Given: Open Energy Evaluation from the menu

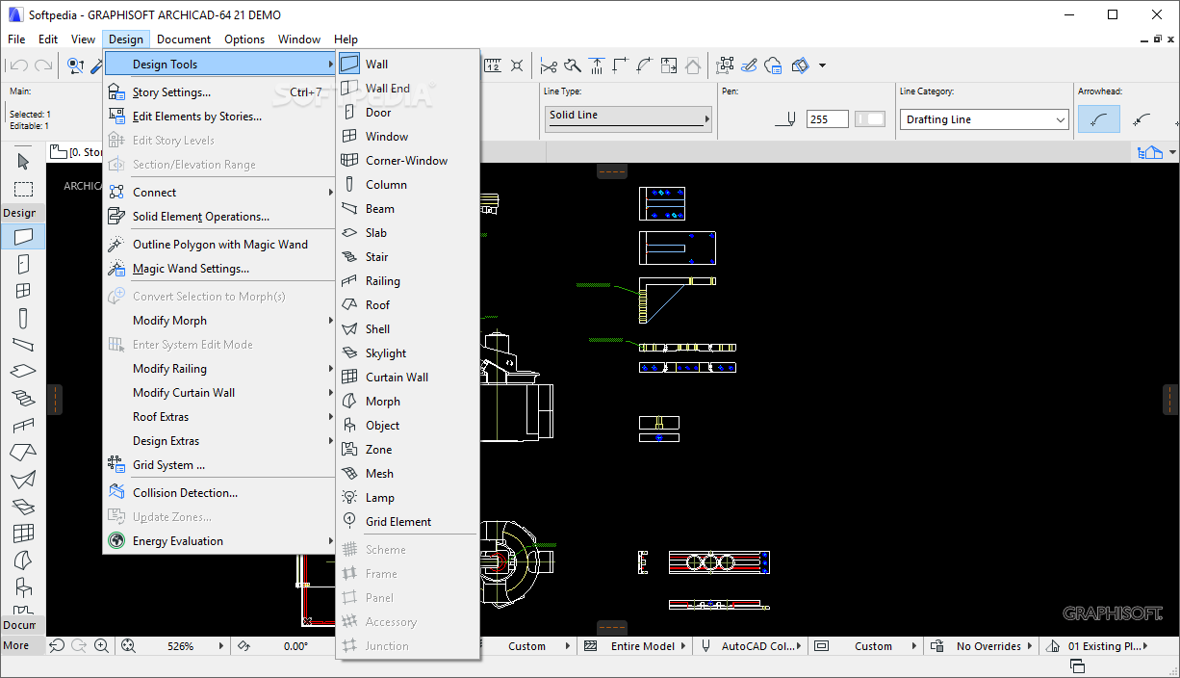Looking at the screenshot, I should (x=219, y=541).
